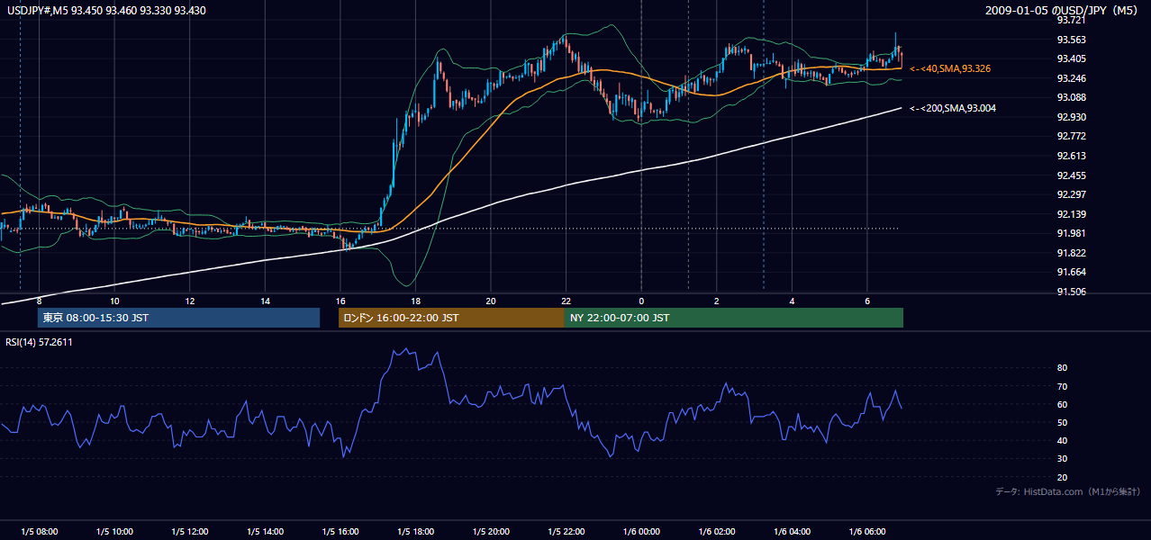
Task: Select the Tokyo 08:00-15:30 JST session bar
Action: [178, 318]
